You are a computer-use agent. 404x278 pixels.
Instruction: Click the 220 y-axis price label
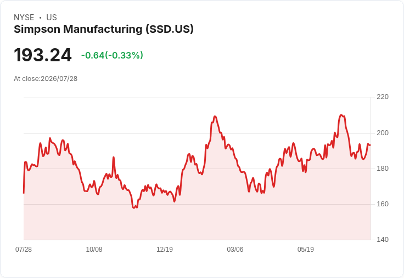point(383,97)
